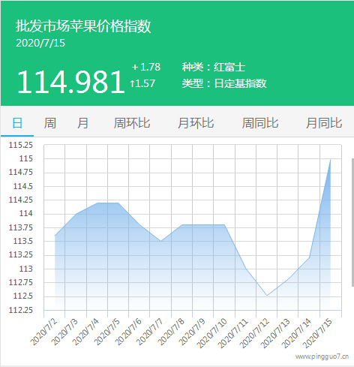Open the 周环比 tab
The image size is (354, 367).
132,123
